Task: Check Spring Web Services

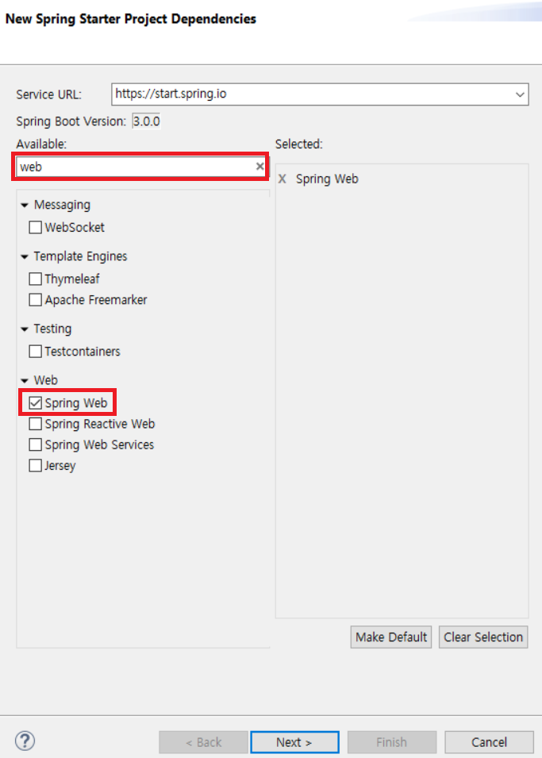Action: tap(35, 444)
